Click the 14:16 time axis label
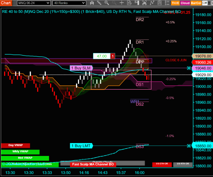The image size is (213, 177). coord(84,173)
